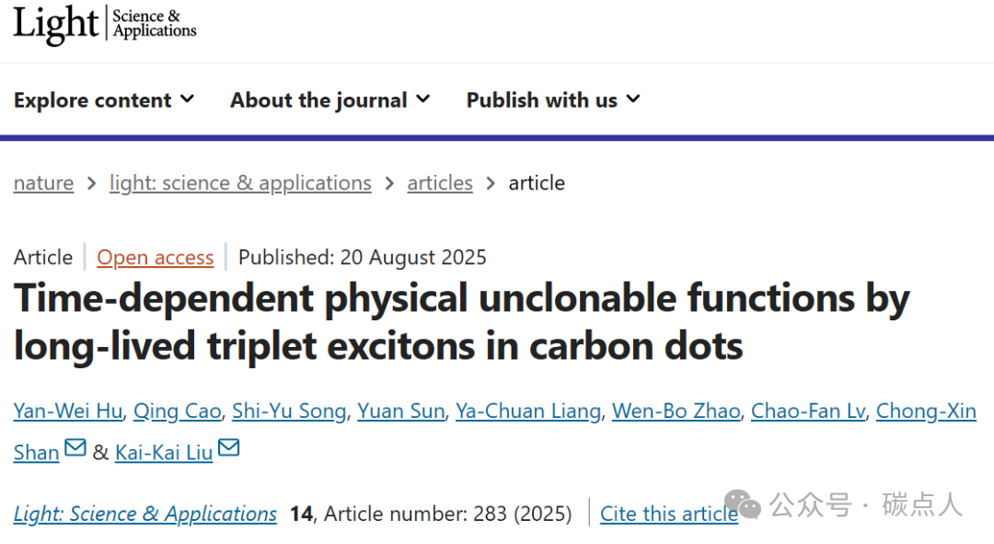
Task: Click the WeChat logo watermark icon
Action: [743, 504]
